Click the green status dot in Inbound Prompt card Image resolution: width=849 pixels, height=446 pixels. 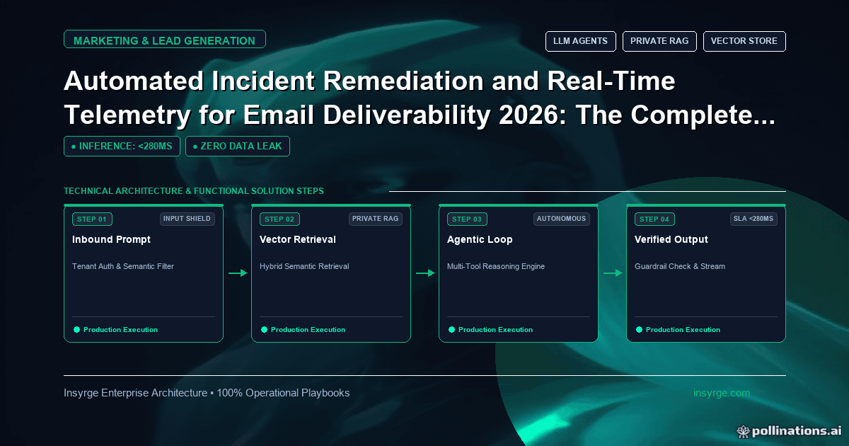click(76, 329)
